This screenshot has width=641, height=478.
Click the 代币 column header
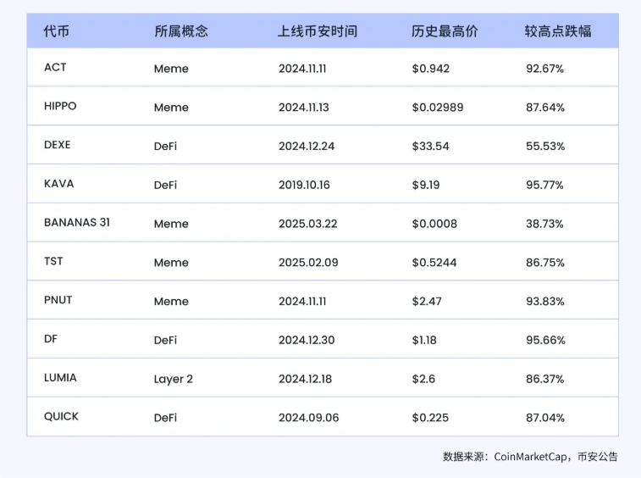pyautogui.click(x=57, y=31)
